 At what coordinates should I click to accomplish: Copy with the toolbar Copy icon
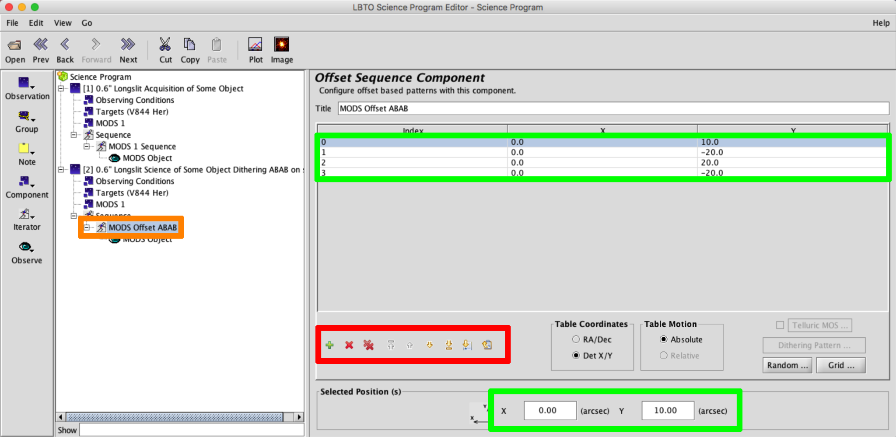tap(189, 45)
